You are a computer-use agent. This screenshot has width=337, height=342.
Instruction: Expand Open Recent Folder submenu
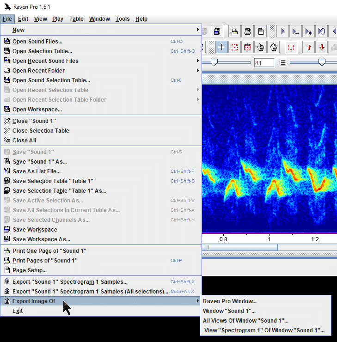click(x=101, y=70)
